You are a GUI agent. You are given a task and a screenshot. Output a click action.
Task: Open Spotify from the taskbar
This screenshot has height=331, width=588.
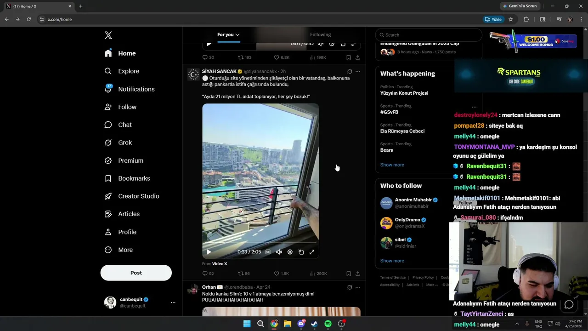pos(328,324)
